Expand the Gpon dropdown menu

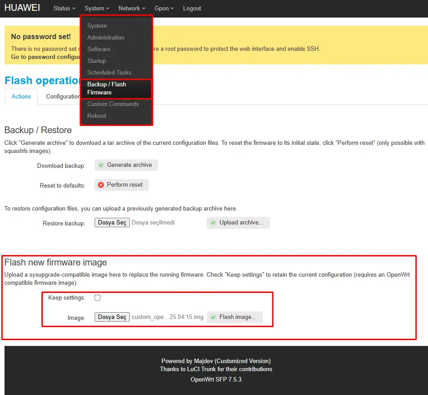click(x=164, y=9)
